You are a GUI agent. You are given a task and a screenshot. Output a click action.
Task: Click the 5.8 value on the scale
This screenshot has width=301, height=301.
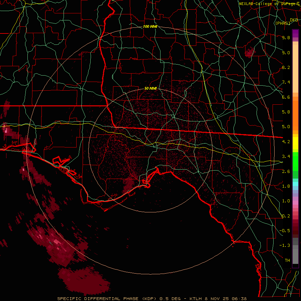point(286,112)
